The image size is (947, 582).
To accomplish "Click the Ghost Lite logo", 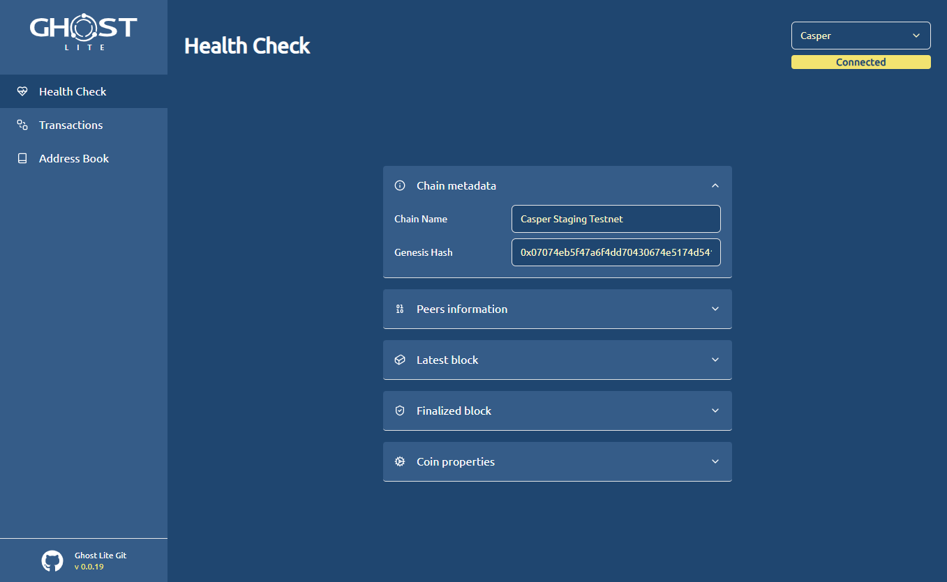I will (x=84, y=33).
